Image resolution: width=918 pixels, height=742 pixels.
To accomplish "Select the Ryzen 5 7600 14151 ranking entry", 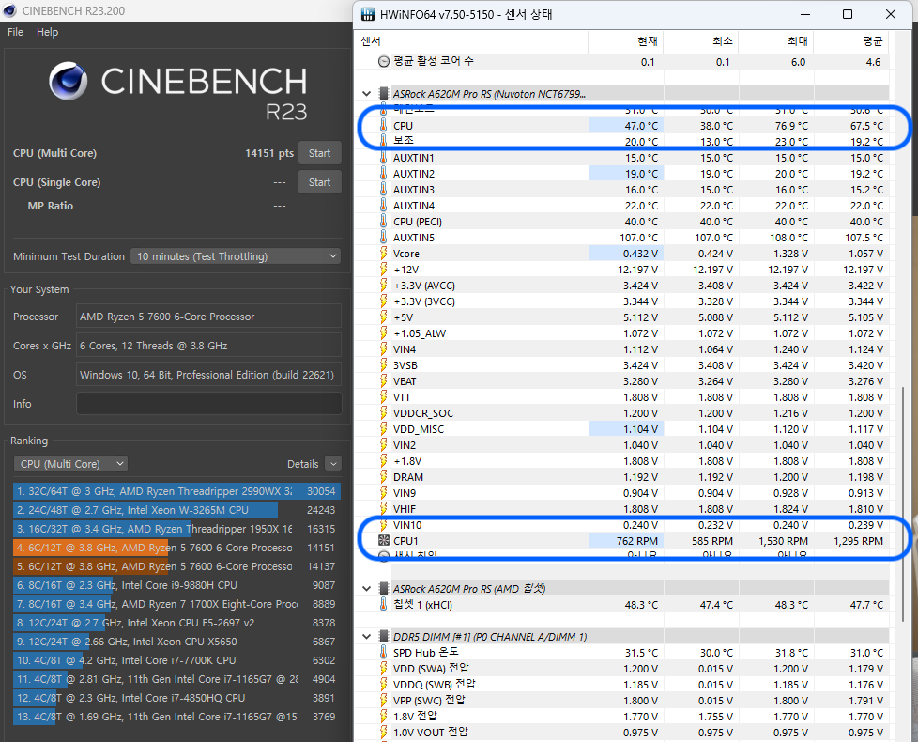I will (x=176, y=548).
